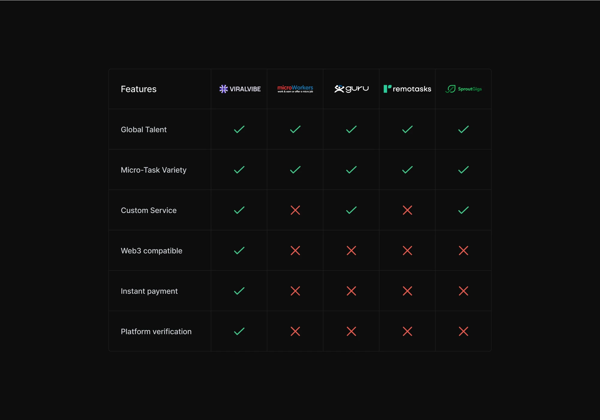Click microWorkers' Micro-Task Variety checkmark
The image size is (600, 420).
click(295, 170)
